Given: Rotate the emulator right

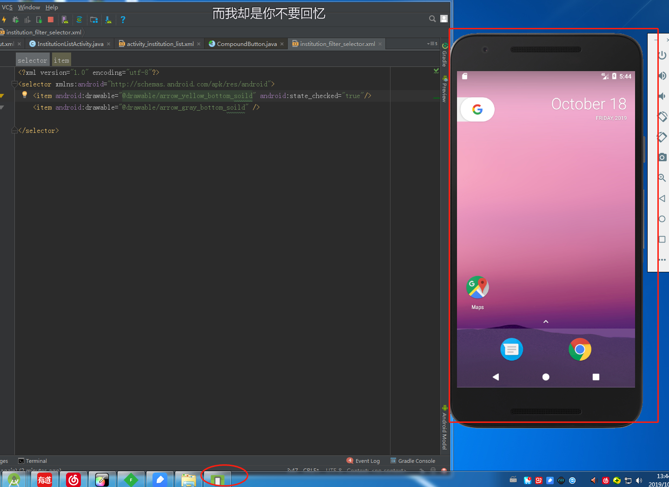Looking at the screenshot, I should click(x=662, y=137).
